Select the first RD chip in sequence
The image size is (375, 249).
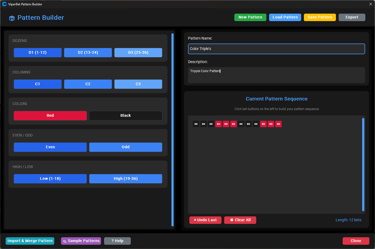click(x=219, y=124)
